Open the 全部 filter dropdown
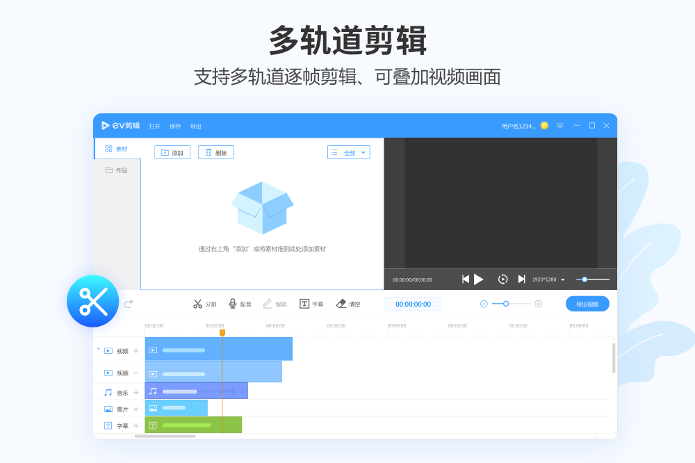Viewport: 695px width, 463px height. click(x=349, y=152)
